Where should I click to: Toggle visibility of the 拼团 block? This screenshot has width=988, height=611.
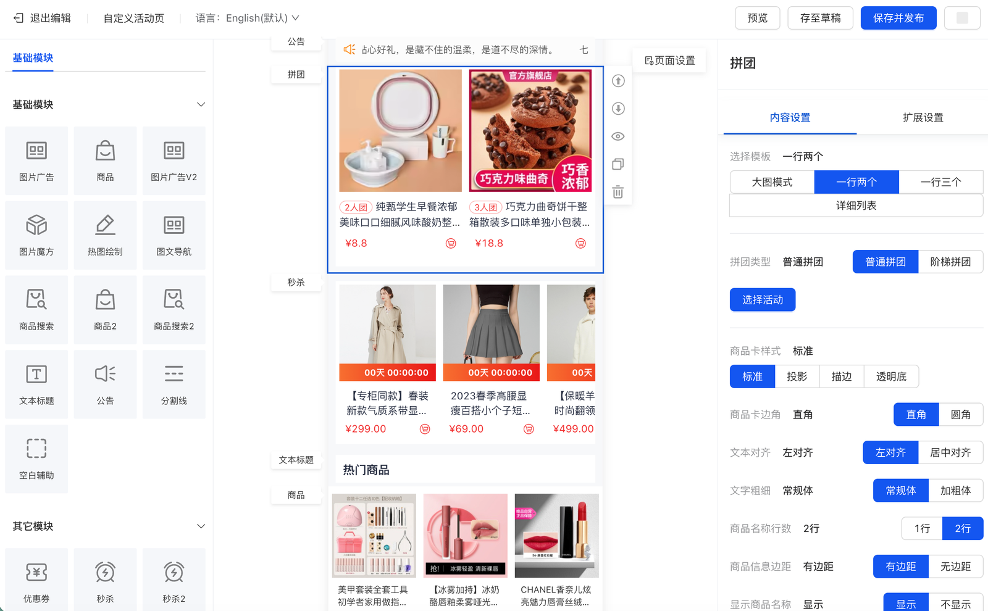click(x=618, y=136)
